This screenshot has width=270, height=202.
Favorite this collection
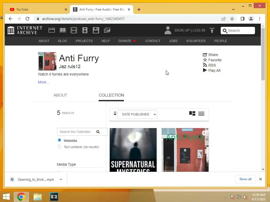point(212,60)
